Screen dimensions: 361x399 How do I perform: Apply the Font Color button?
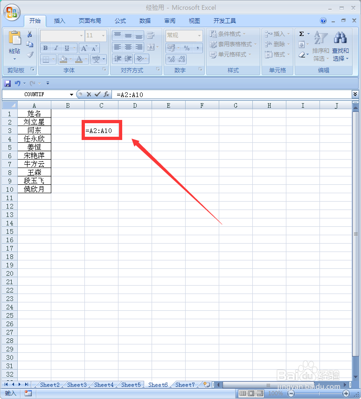click(79, 59)
